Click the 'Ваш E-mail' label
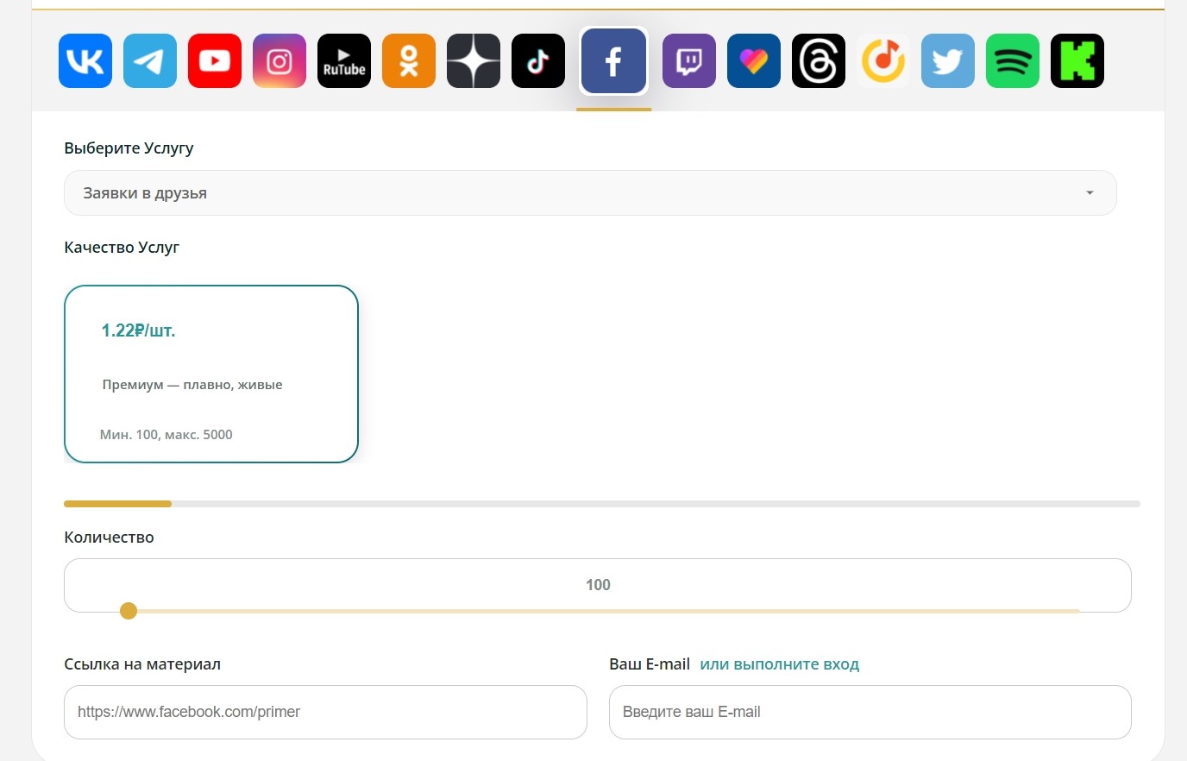The width and height of the screenshot is (1187, 761). click(650, 664)
